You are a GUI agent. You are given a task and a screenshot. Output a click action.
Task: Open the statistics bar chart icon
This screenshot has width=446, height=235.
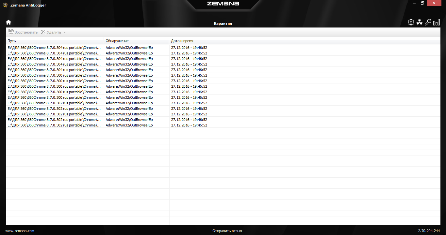pyautogui.click(x=437, y=22)
